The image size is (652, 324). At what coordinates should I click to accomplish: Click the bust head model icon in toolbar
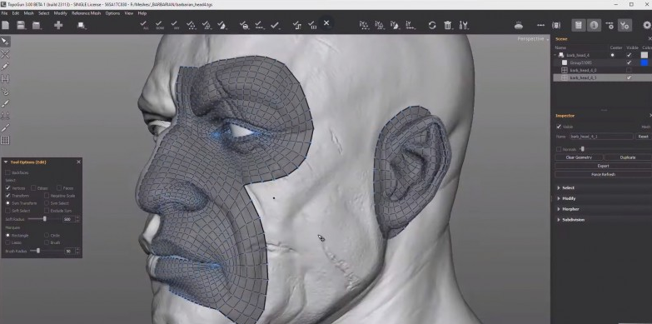click(519, 25)
